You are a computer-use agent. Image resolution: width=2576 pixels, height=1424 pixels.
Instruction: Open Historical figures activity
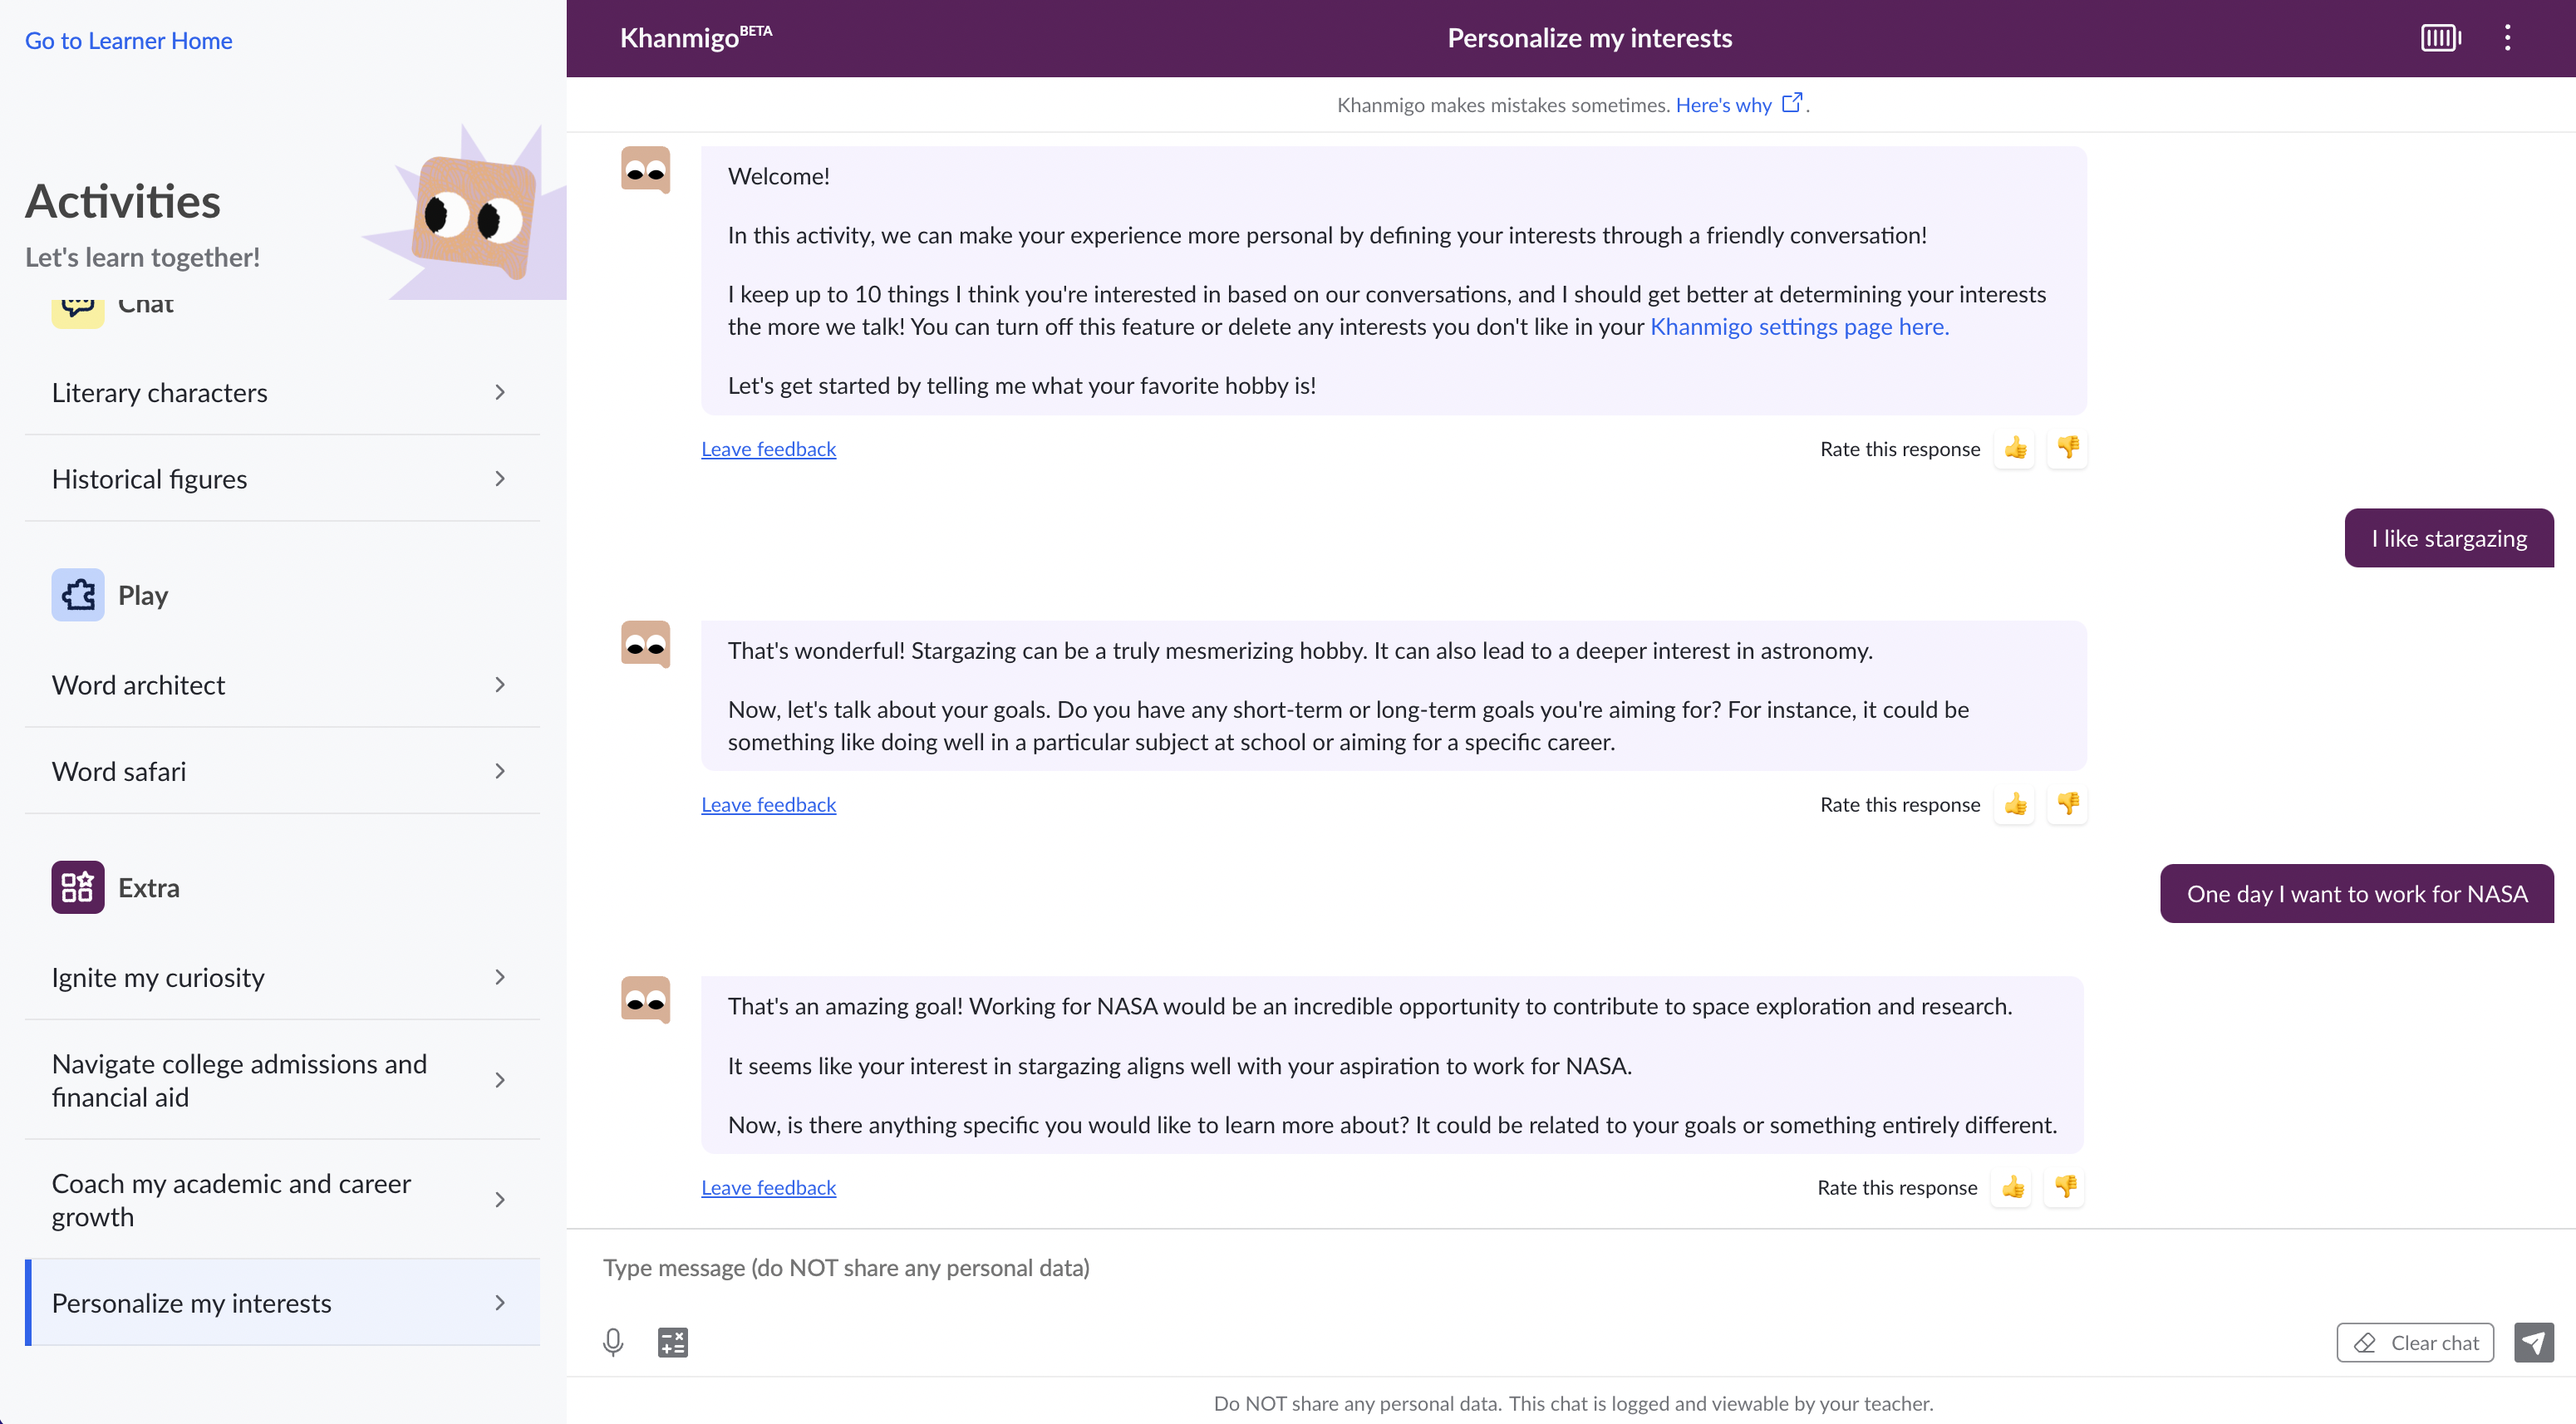coord(282,479)
